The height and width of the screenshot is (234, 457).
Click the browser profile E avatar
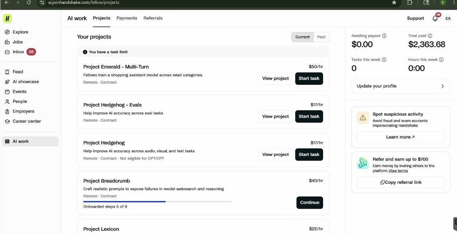point(443,2)
